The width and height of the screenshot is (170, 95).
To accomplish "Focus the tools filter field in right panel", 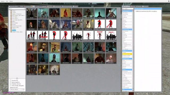I will pos(128,9).
